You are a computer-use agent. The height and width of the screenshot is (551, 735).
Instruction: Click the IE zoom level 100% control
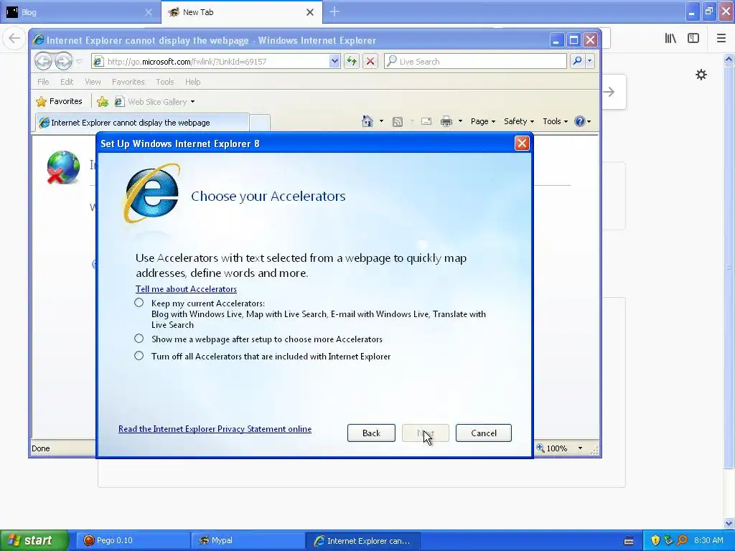[x=552, y=448]
